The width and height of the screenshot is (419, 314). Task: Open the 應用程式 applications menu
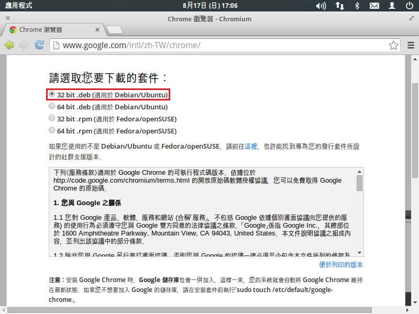(18, 6)
